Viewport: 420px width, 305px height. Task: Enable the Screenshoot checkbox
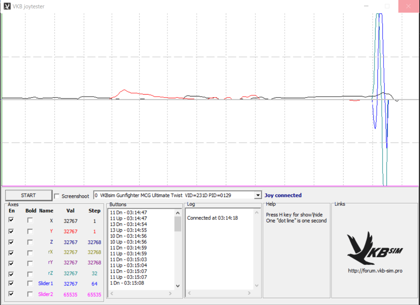click(57, 196)
